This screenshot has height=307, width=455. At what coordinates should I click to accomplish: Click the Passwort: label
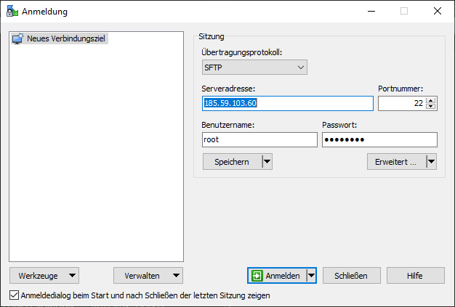coord(339,125)
